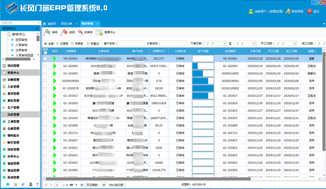The width and height of the screenshot is (326, 189).
Task: Open the 报表中心 report center
Action: tap(99, 32)
